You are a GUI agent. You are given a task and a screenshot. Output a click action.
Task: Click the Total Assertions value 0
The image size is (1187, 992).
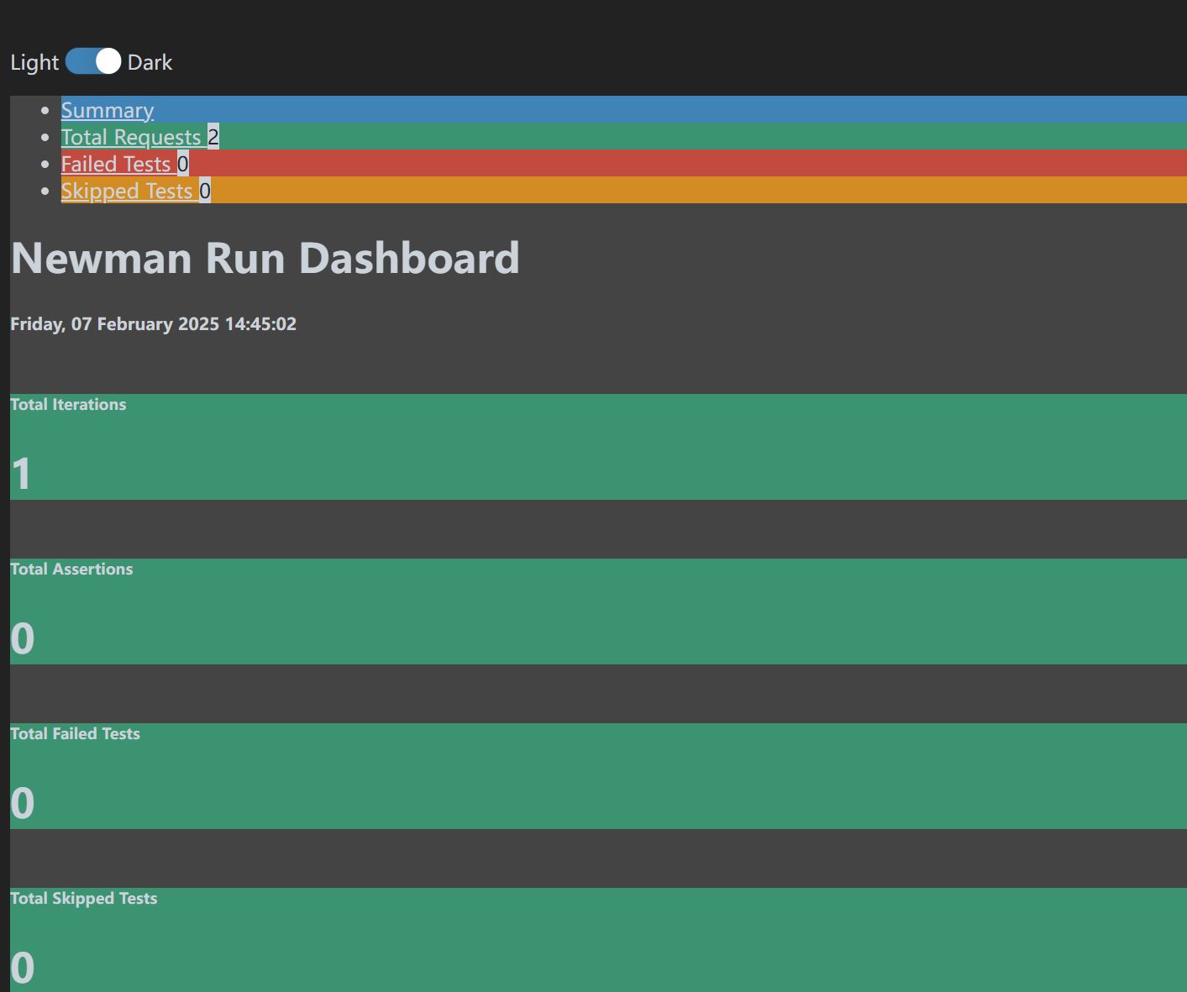click(x=23, y=638)
